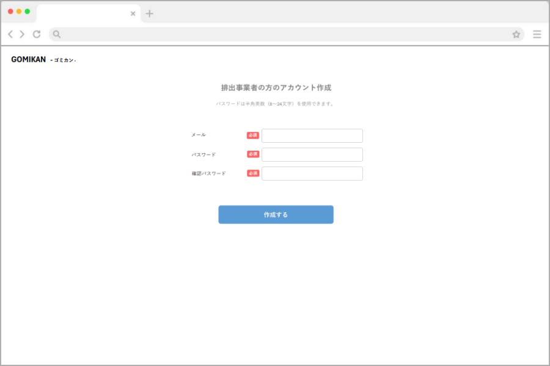Click the magnifier icon in the address bar
This screenshot has width=550, height=366.
click(x=56, y=34)
